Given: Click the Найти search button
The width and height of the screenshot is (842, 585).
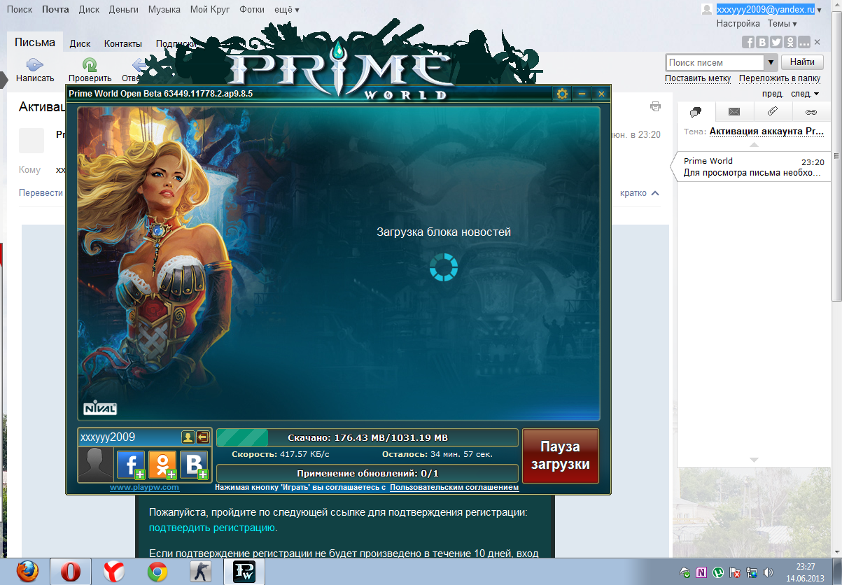Looking at the screenshot, I should [x=802, y=62].
